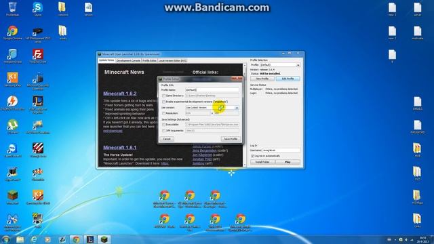
Task: Click the Play button in launcher
Action: coord(288,162)
